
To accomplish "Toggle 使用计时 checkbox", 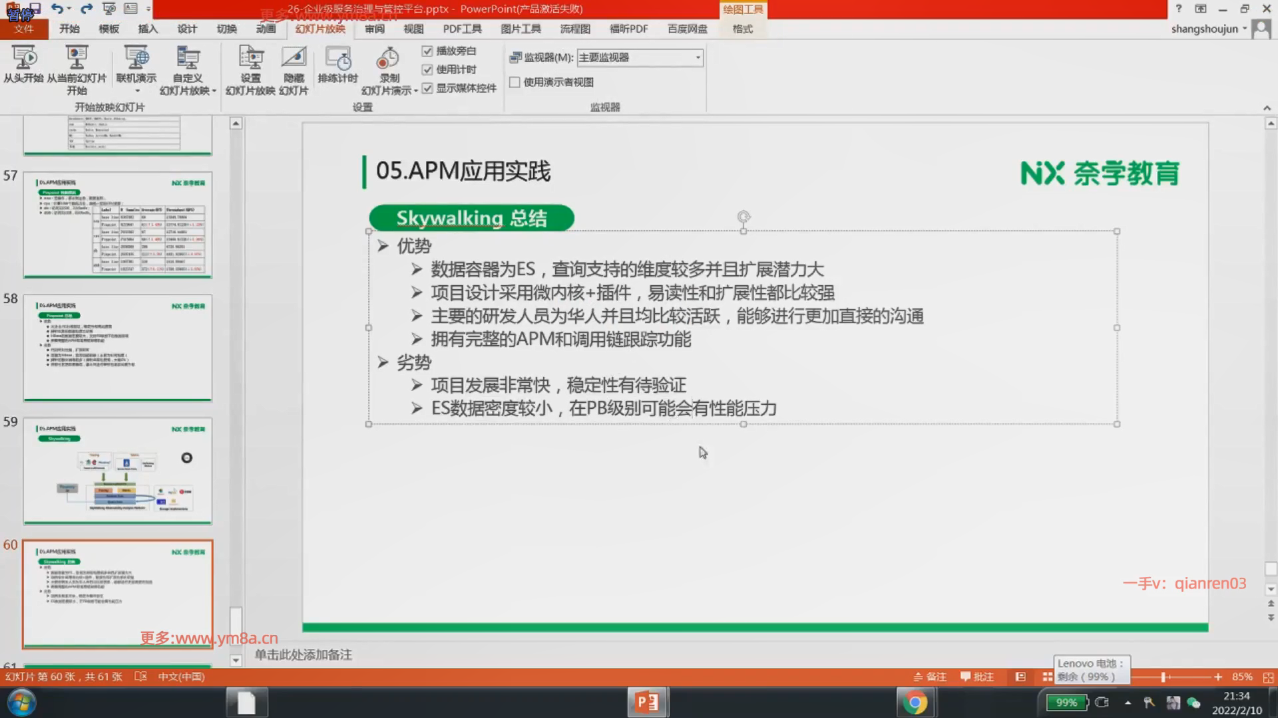I will click(427, 70).
